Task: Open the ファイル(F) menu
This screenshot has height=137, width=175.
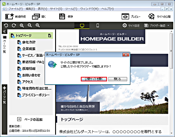Action: (x=15, y=9)
